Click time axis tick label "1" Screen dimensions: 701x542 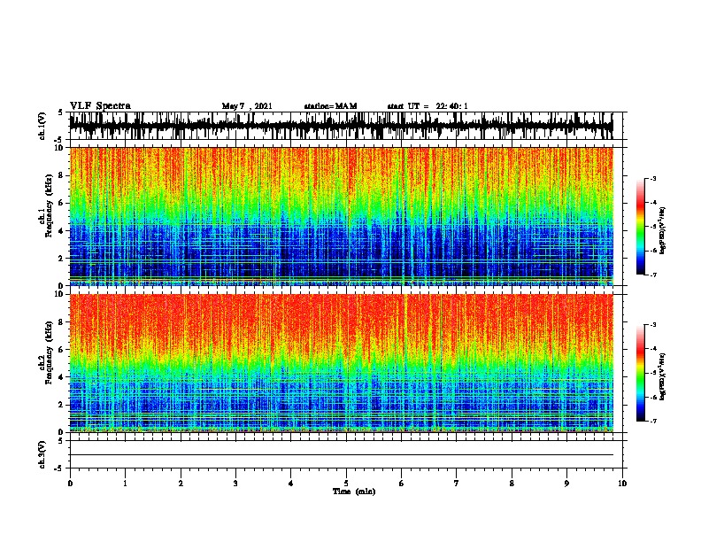(x=125, y=484)
